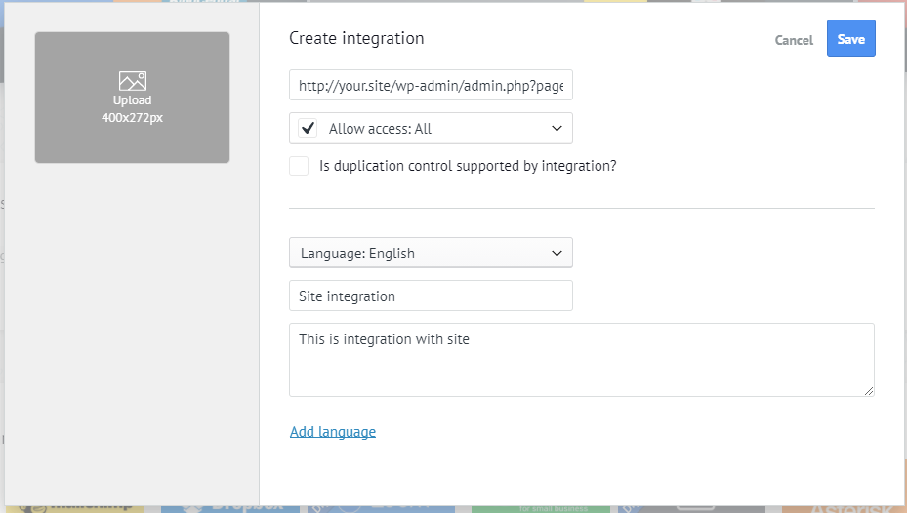
Task: Click the Create integration dialog heading
Action: click(356, 39)
